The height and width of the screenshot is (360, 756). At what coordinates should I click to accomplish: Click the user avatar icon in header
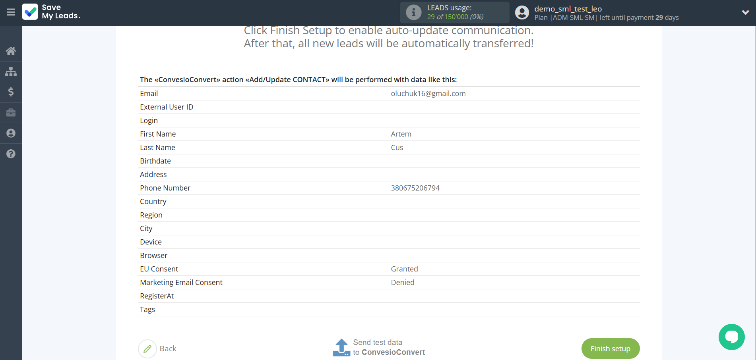(522, 13)
